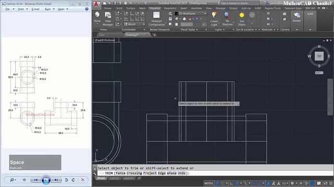Switch to the Solid ribbon tab
Image resolution: width=334 pixels, height=187 pixels.
tap(119, 8)
